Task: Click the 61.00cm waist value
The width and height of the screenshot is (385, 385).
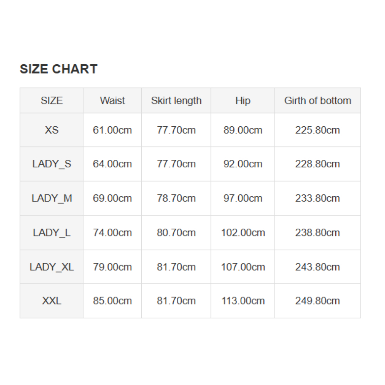Action: (x=112, y=130)
